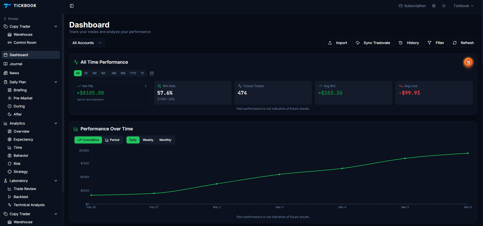Click the Win Rate card
483x226 pixels.
pos(193,93)
